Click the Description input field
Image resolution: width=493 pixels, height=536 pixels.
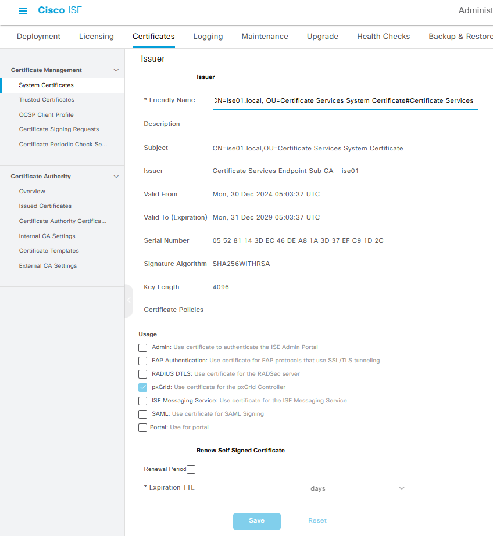pyautogui.click(x=345, y=125)
